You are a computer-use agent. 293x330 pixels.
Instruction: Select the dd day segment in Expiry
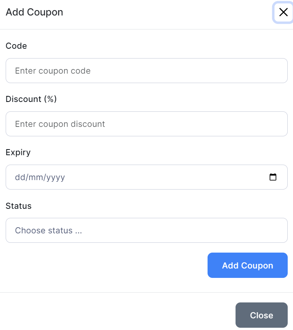(19, 177)
